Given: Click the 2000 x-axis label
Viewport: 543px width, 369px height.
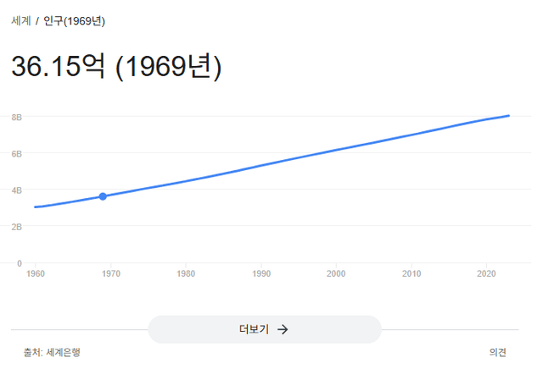Looking at the screenshot, I should pos(337,273).
